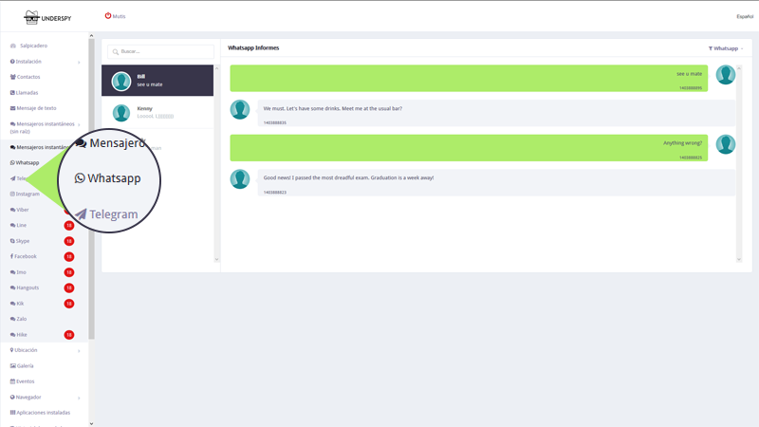Expand the Navegador menu
Image resolution: width=759 pixels, height=427 pixels.
coord(45,397)
